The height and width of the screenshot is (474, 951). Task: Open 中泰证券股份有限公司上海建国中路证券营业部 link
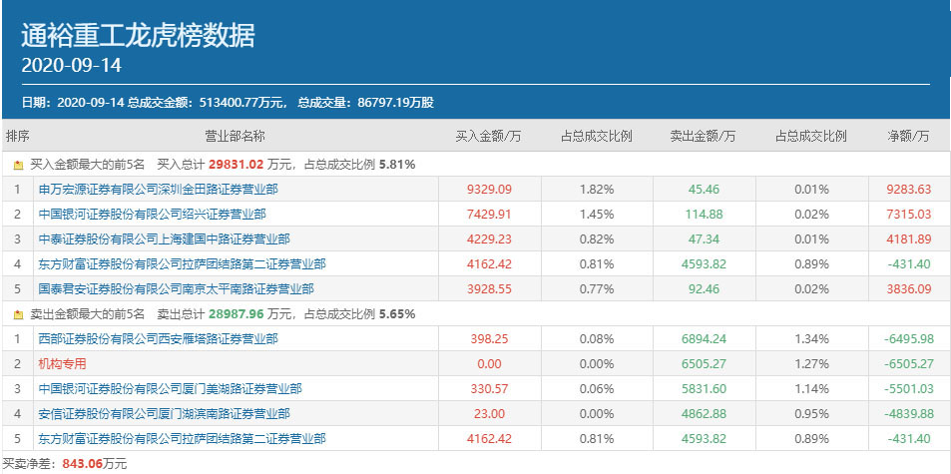[164, 238]
